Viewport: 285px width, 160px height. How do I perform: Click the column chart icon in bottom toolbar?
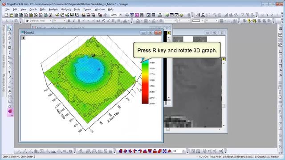tap(36, 151)
